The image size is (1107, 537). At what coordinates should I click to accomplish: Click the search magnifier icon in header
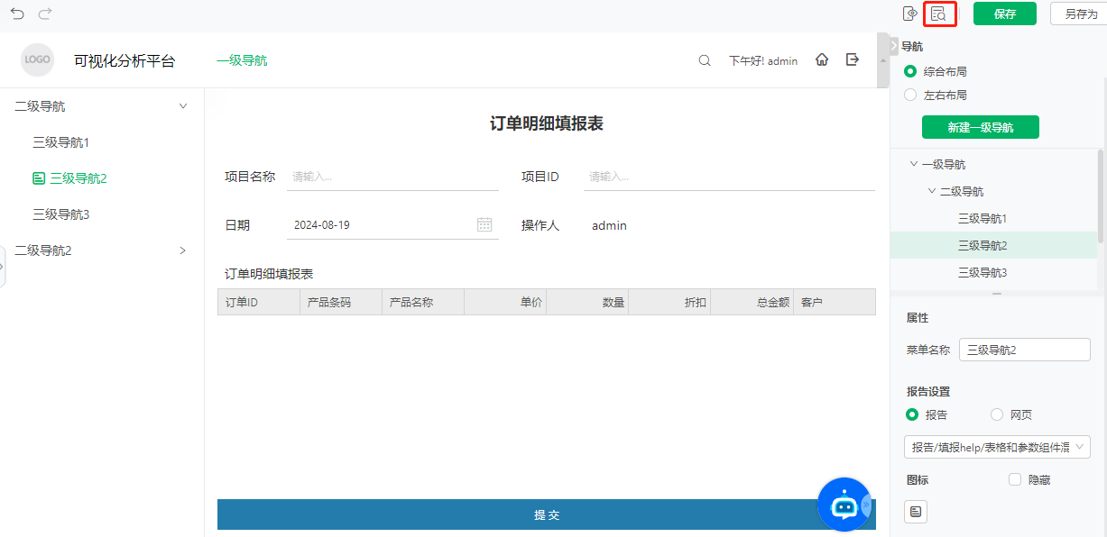point(705,60)
